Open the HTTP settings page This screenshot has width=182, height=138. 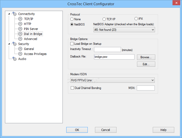click(27, 24)
